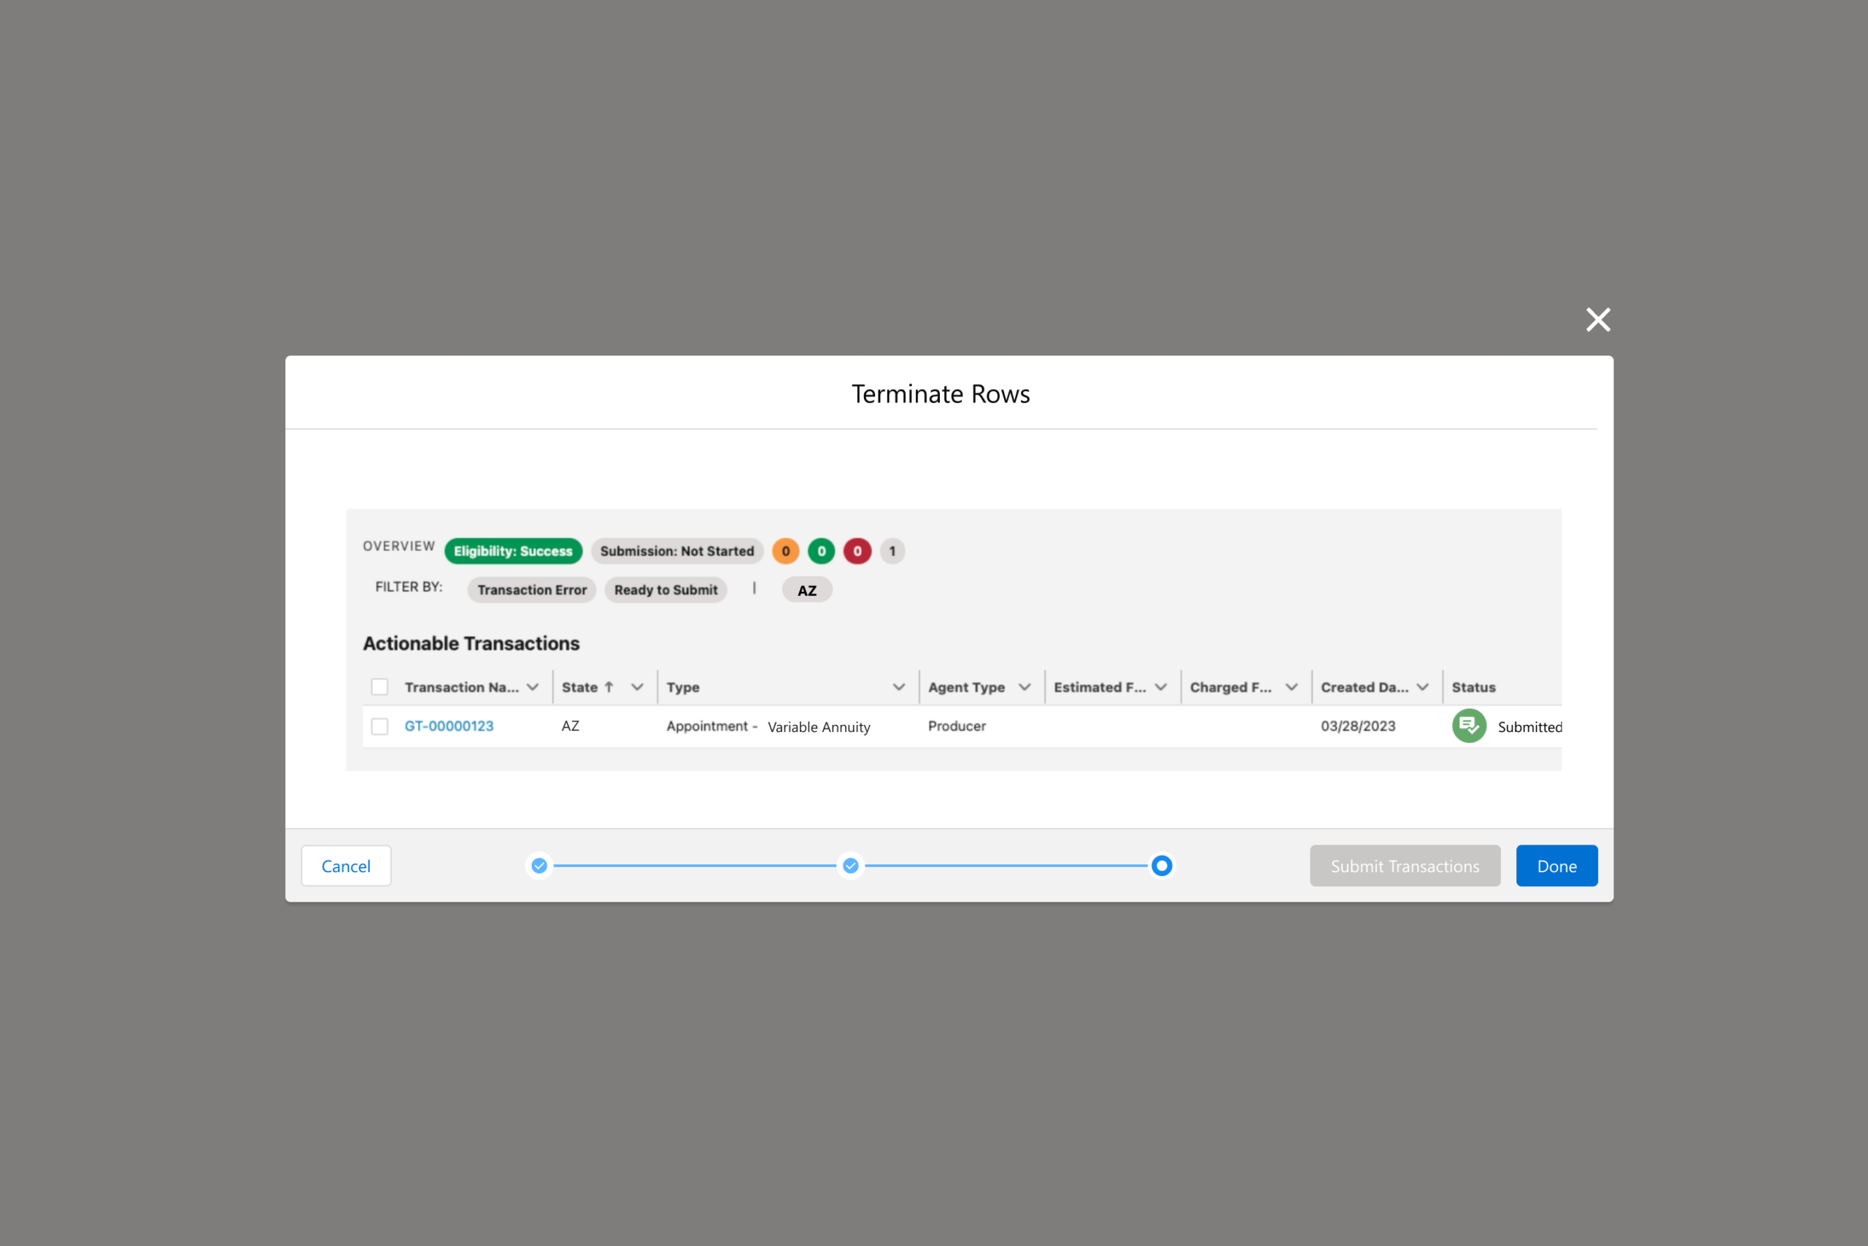This screenshot has height=1246, width=1868.
Task: Close the Terminate Rows dialog with X
Action: point(1597,320)
